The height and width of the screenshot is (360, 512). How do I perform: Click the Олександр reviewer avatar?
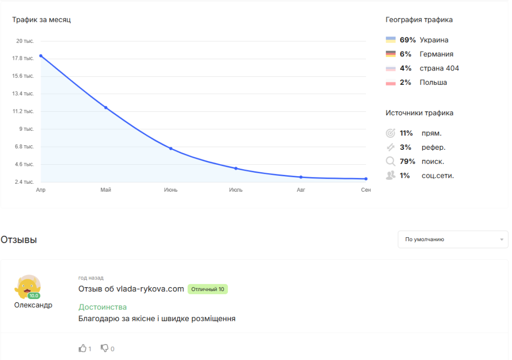coord(28,286)
